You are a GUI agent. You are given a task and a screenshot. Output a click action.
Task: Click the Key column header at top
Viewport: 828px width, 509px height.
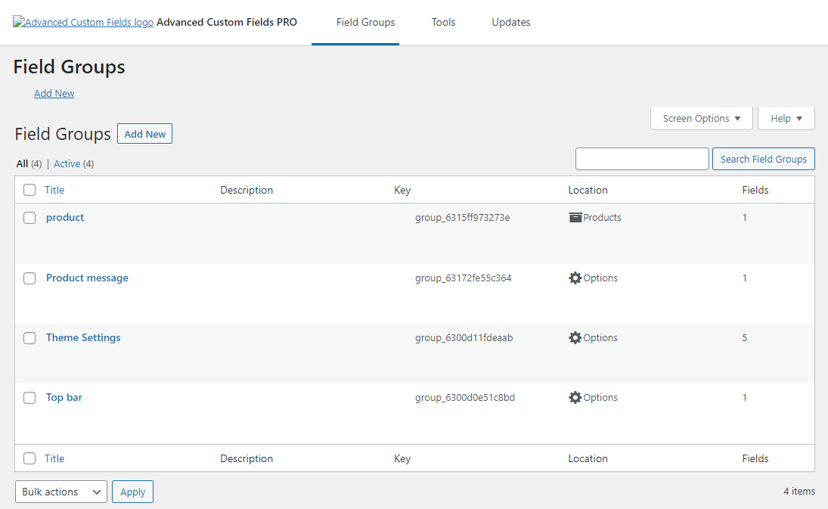(402, 190)
